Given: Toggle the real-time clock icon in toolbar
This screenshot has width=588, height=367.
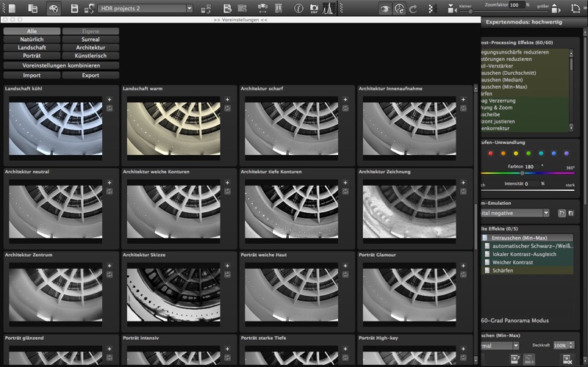Looking at the screenshot, I should (x=399, y=9).
